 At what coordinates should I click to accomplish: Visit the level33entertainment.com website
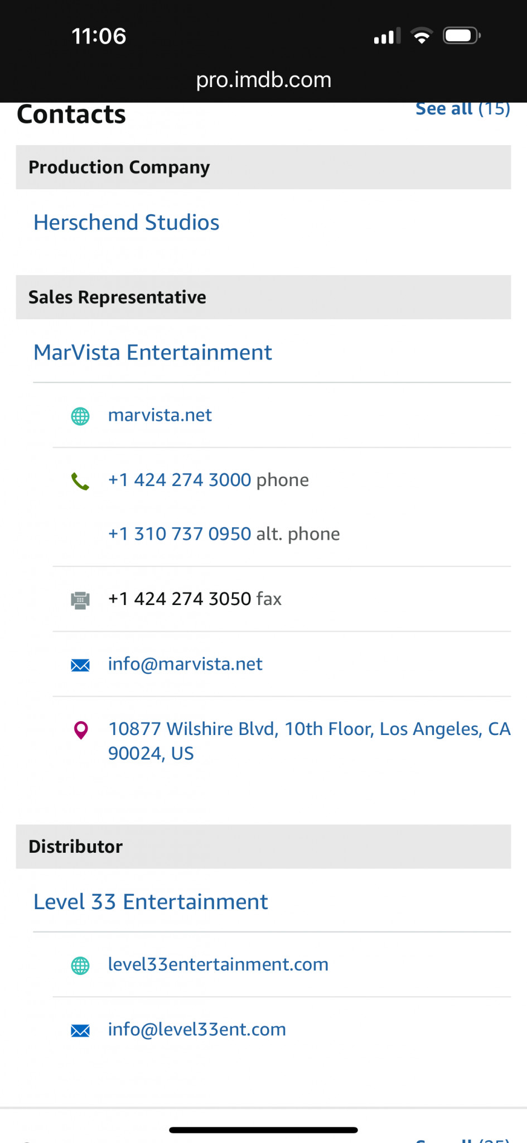(218, 964)
